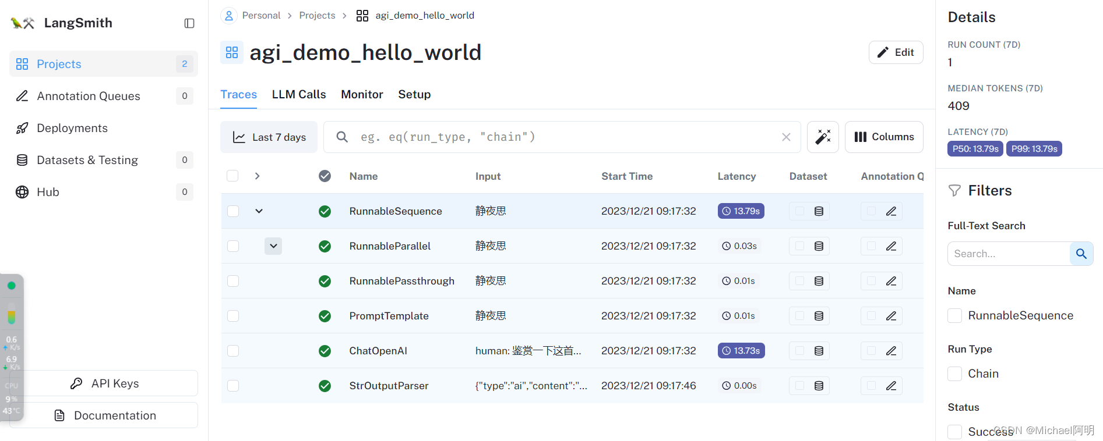Click the Start Time column header
This screenshot has width=1103, height=441.
[x=627, y=176]
